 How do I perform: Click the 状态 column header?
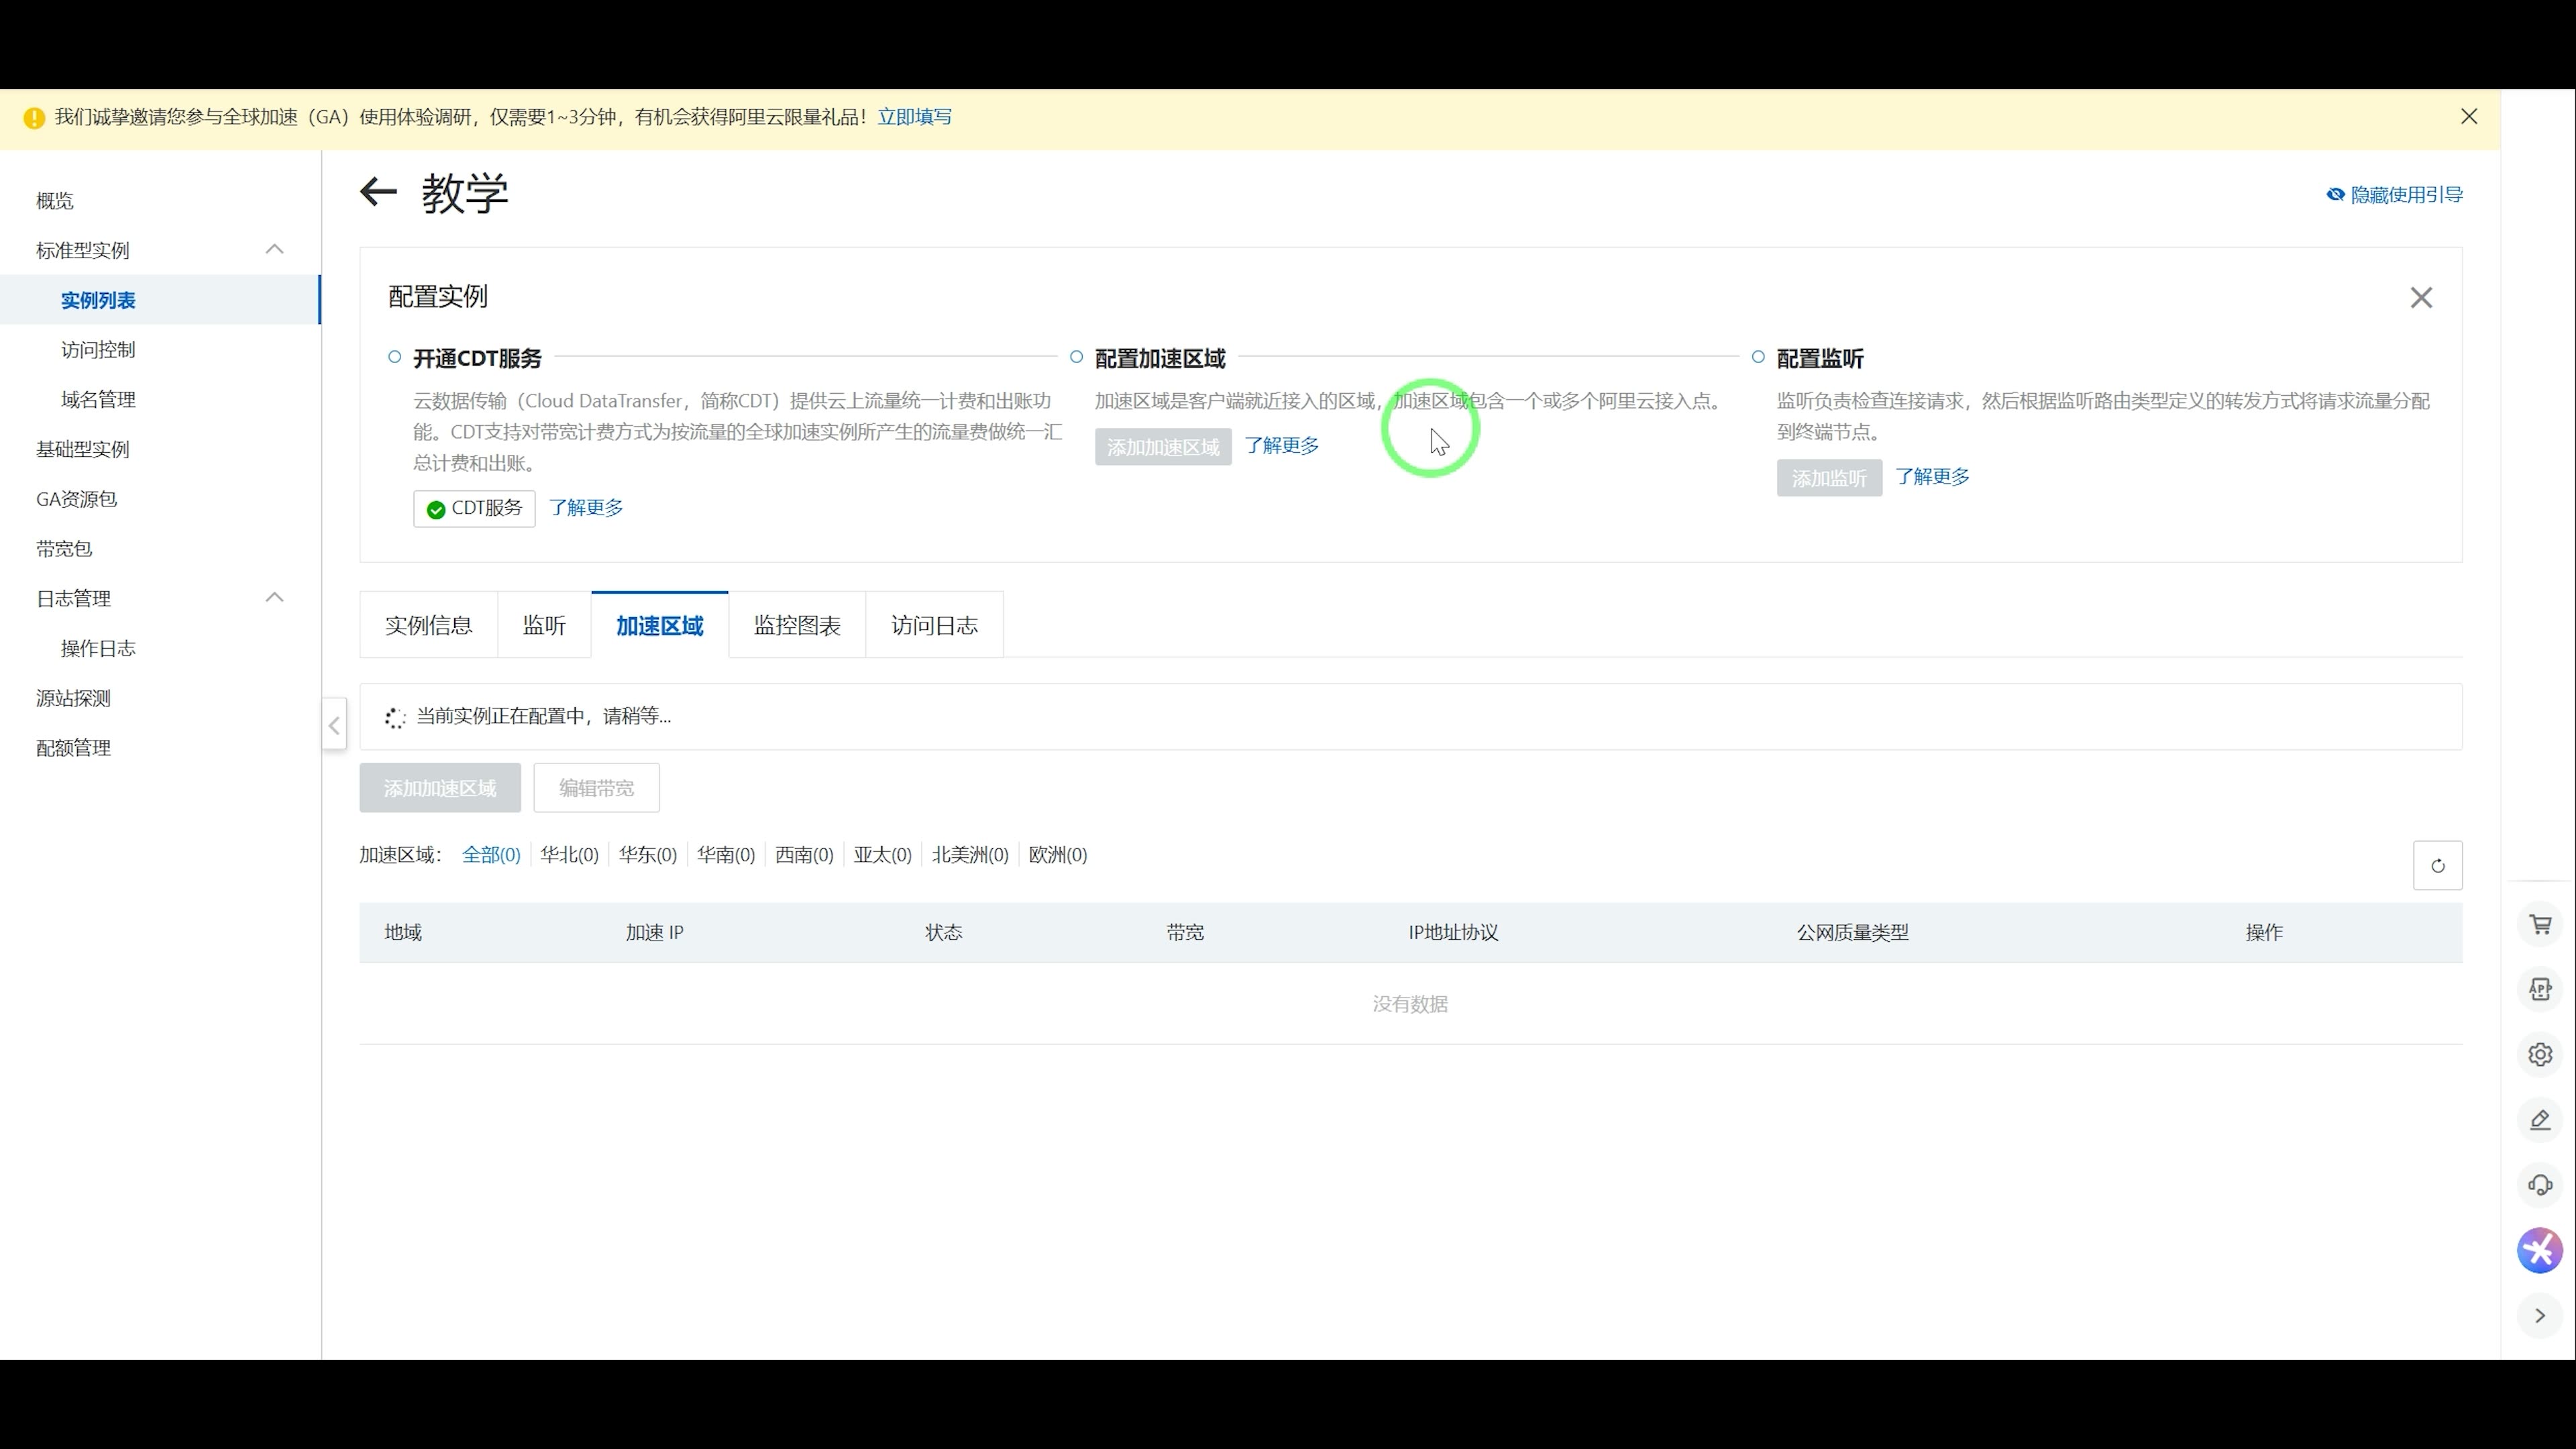944,933
